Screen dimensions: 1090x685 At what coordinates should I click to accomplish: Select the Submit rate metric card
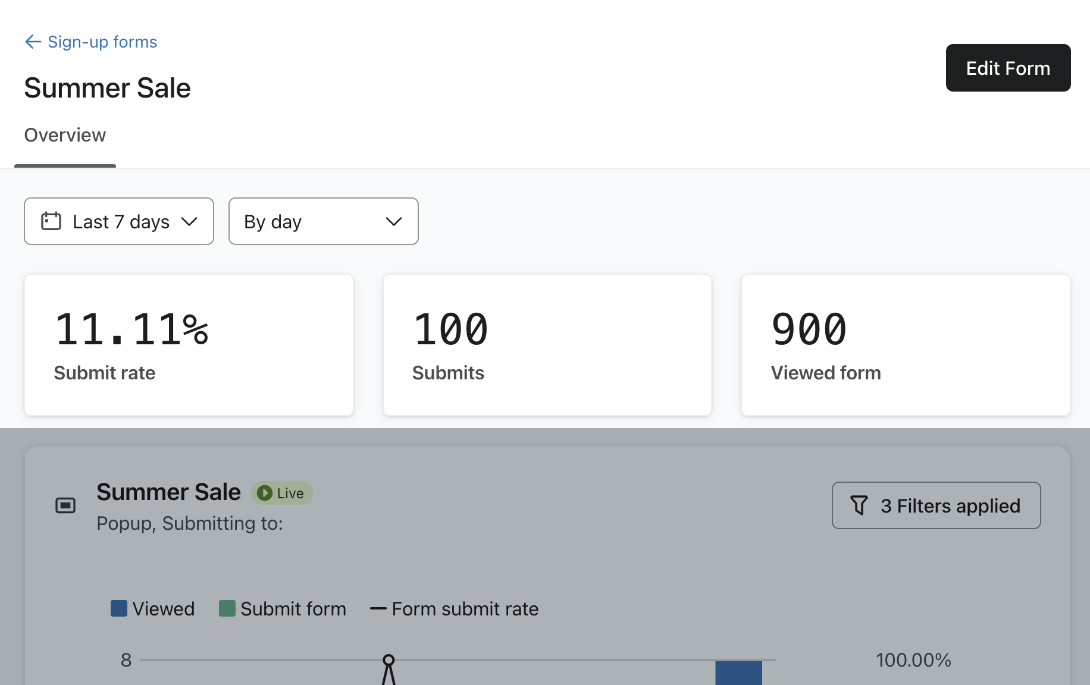click(189, 345)
